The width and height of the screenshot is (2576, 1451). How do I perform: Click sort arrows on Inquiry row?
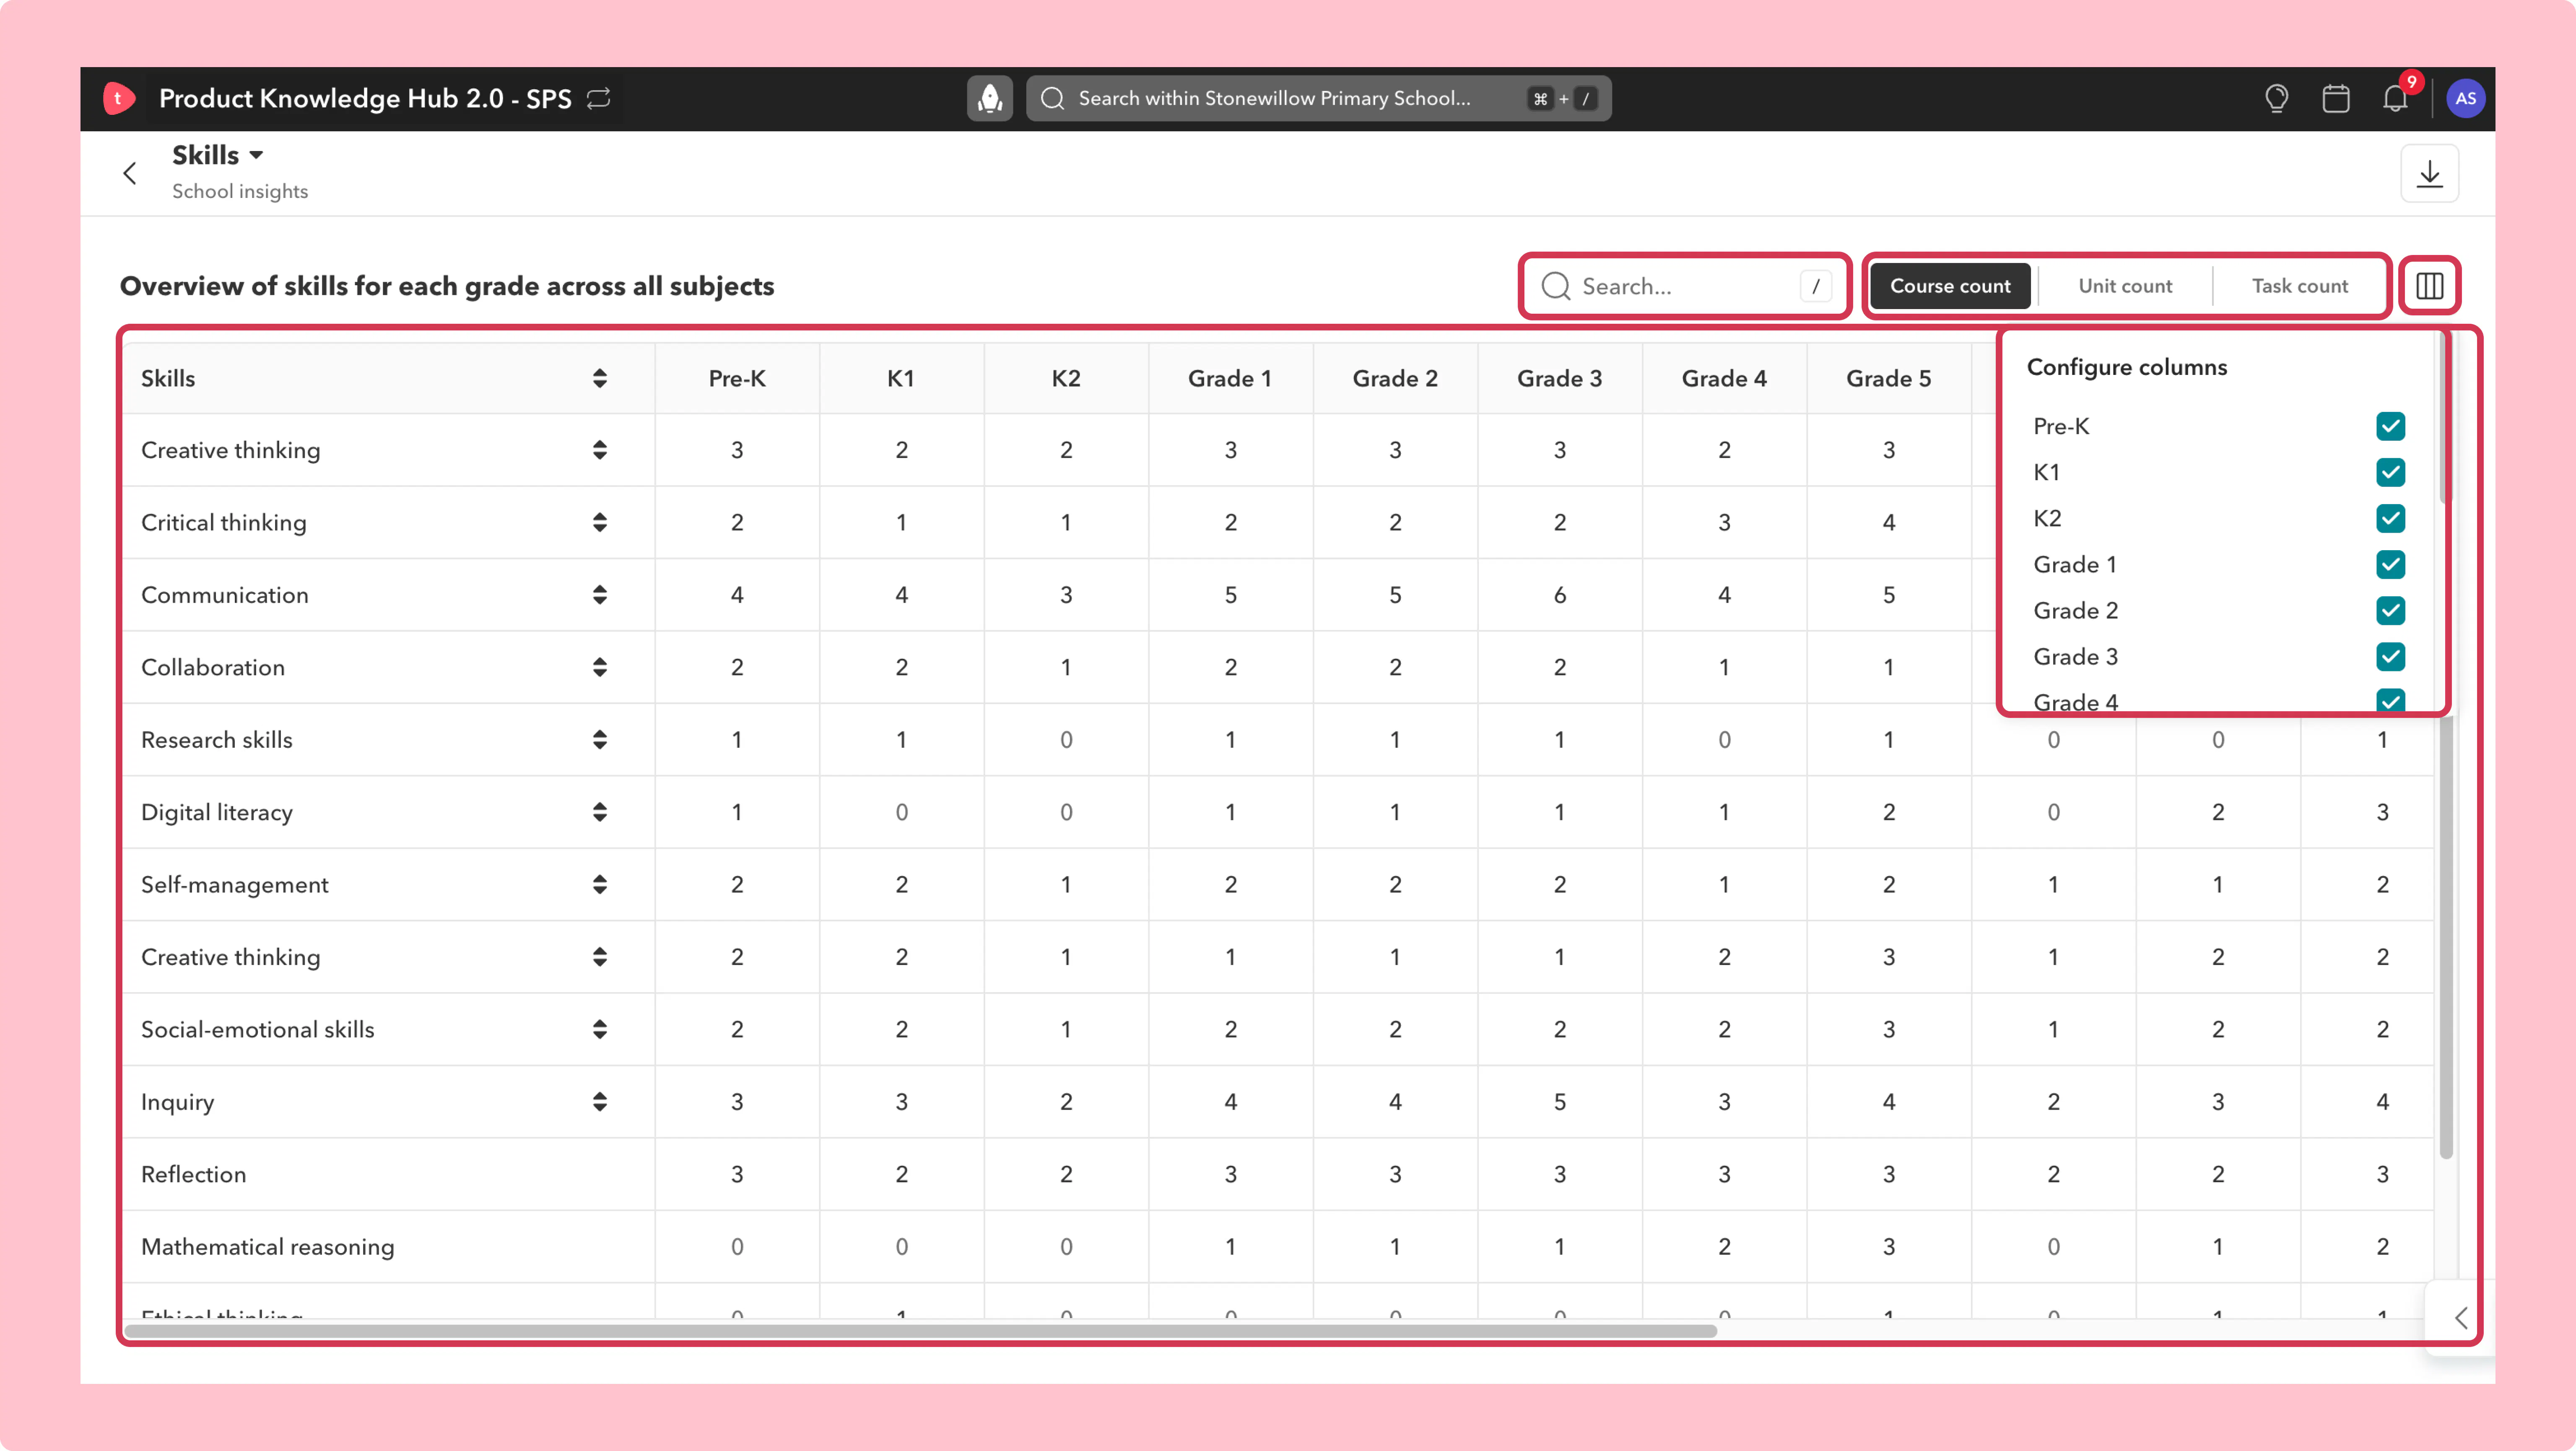600,1102
